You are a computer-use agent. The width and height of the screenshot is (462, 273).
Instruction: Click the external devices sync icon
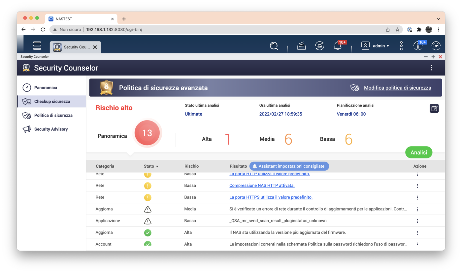pos(319,46)
